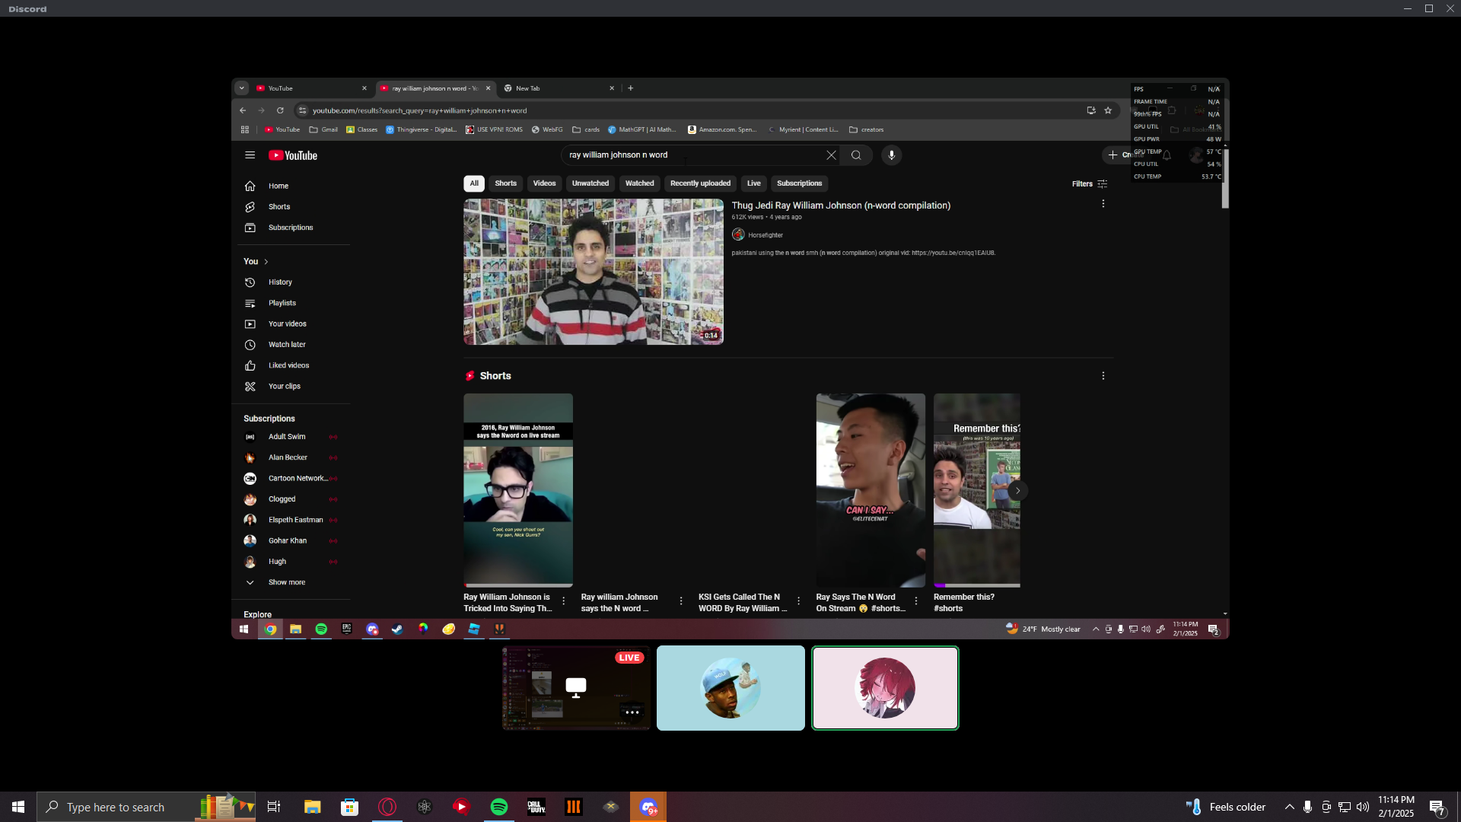Clear the YouTube search box with X
Screen dimensions: 1461x822
pyautogui.click(x=831, y=155)
